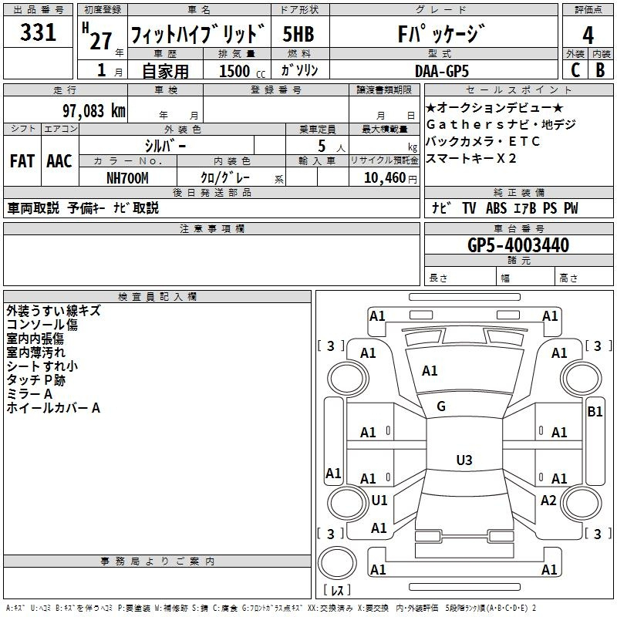Select the overall evaluation score 4
Image resolution: width=617 pixels, height=617 pixels.
point(588,35)
